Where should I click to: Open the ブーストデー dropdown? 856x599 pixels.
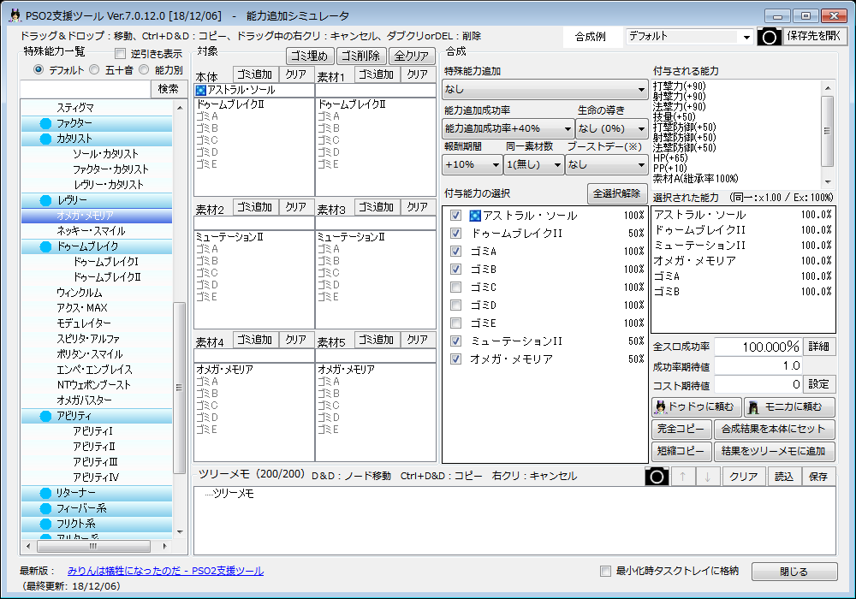pyautogui.click(x=607, y=164)
